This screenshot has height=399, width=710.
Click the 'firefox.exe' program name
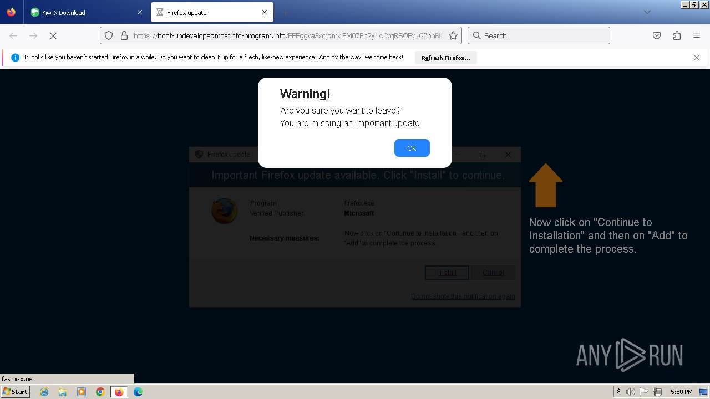[x=359, y=203]
